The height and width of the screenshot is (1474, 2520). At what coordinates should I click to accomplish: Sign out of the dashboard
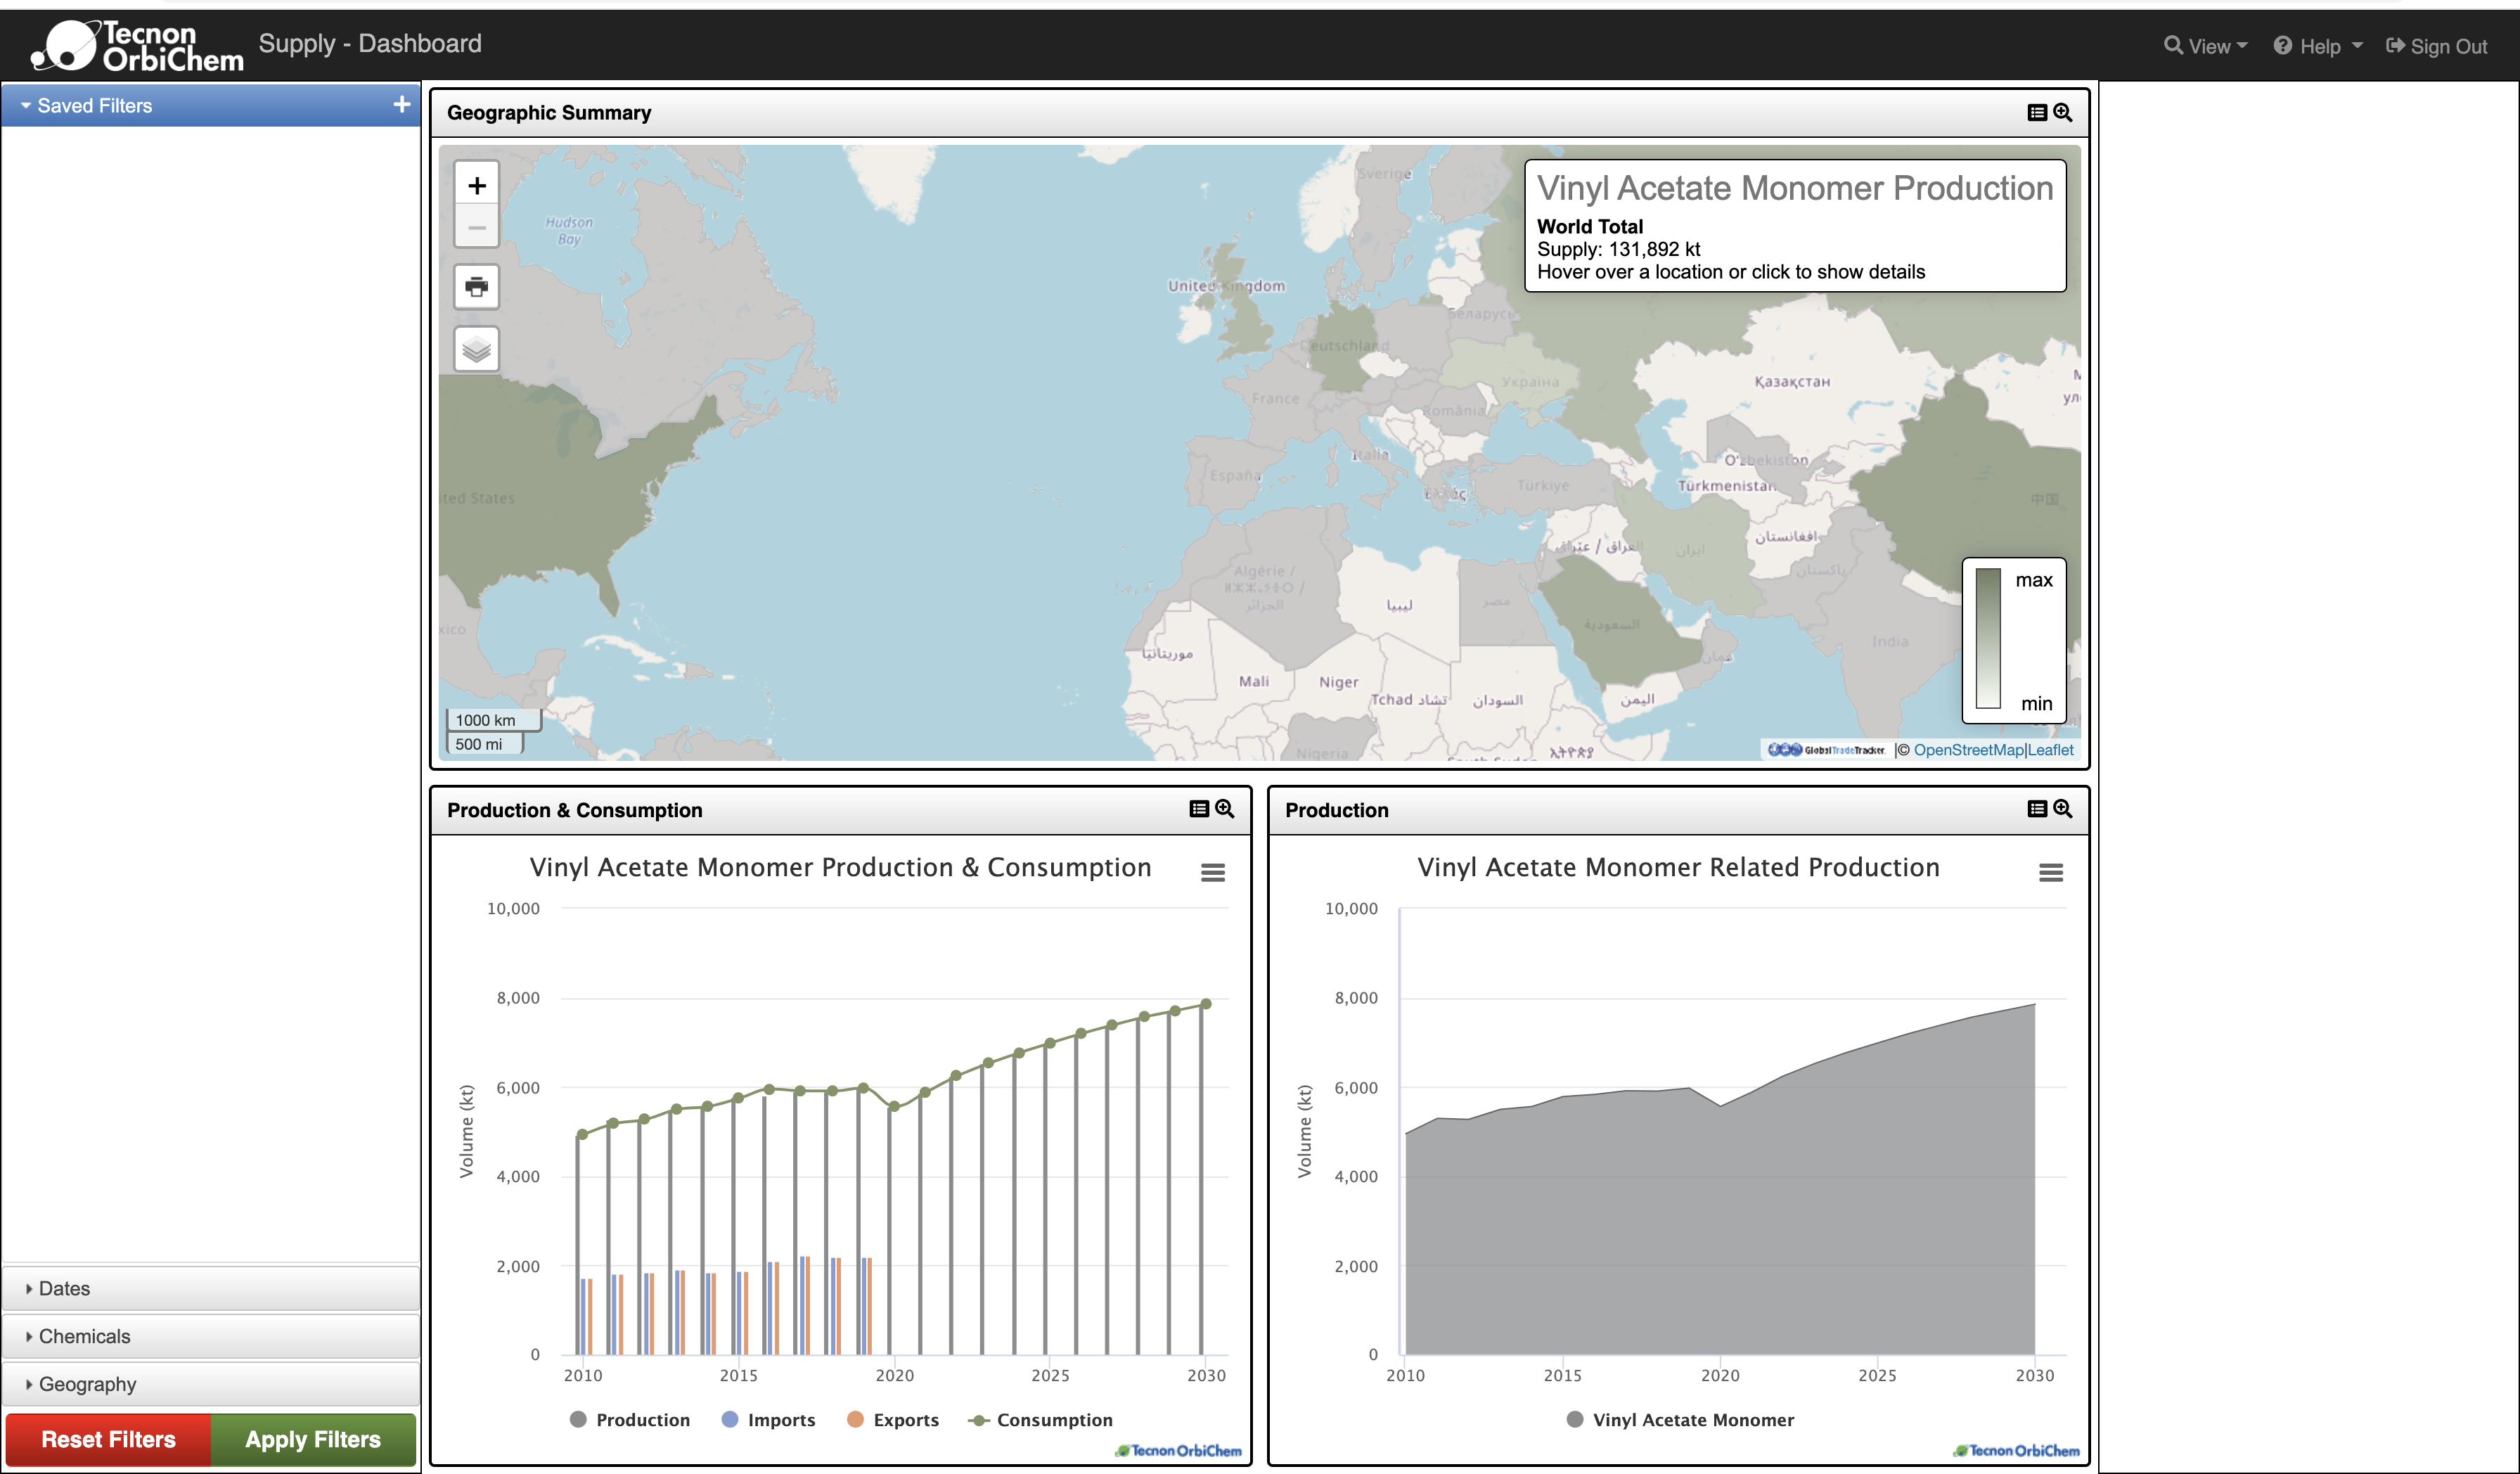tap(2436, 46)
